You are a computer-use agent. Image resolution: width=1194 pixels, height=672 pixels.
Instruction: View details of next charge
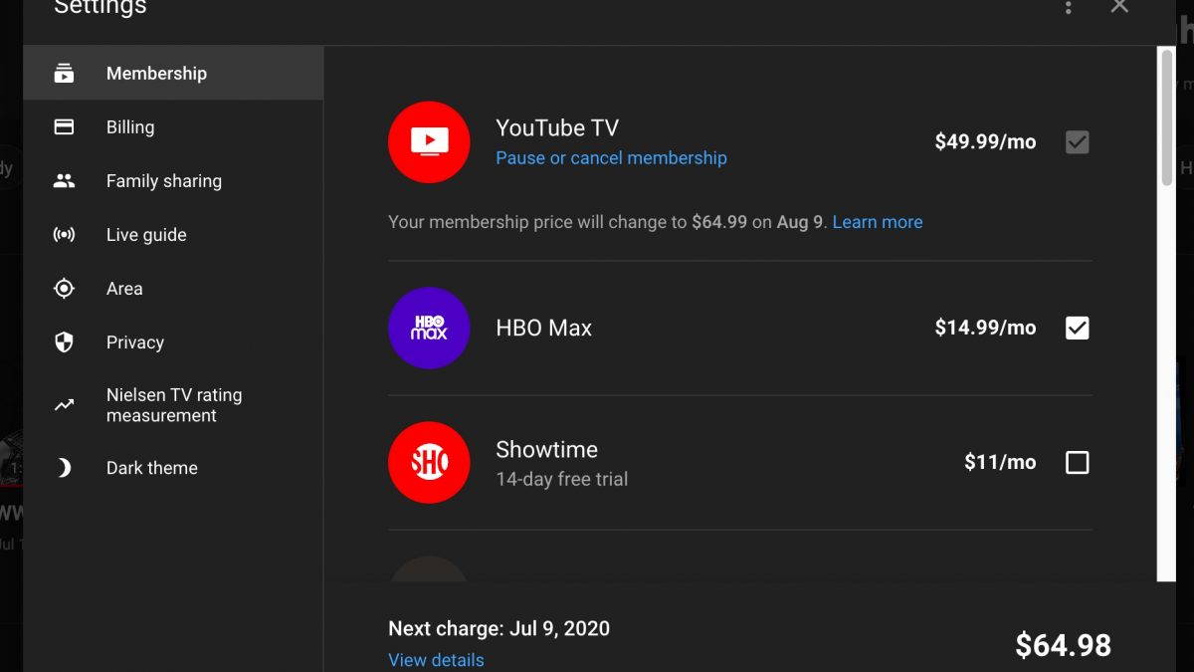pyautogui.click(x=436, y=660)
